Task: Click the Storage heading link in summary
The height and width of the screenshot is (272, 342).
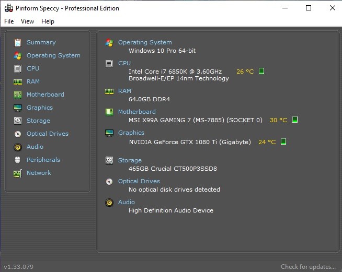Action: 130,160
